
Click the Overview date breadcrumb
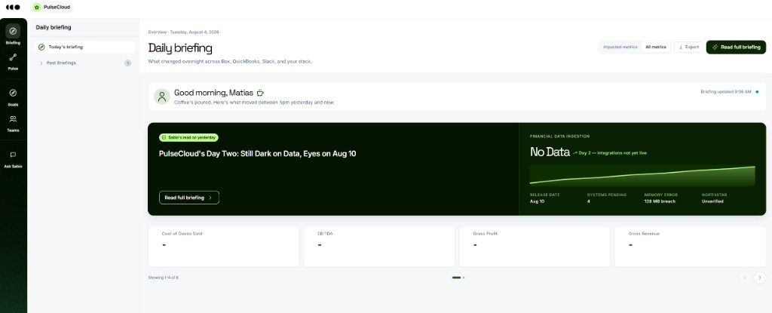(184, 32)
